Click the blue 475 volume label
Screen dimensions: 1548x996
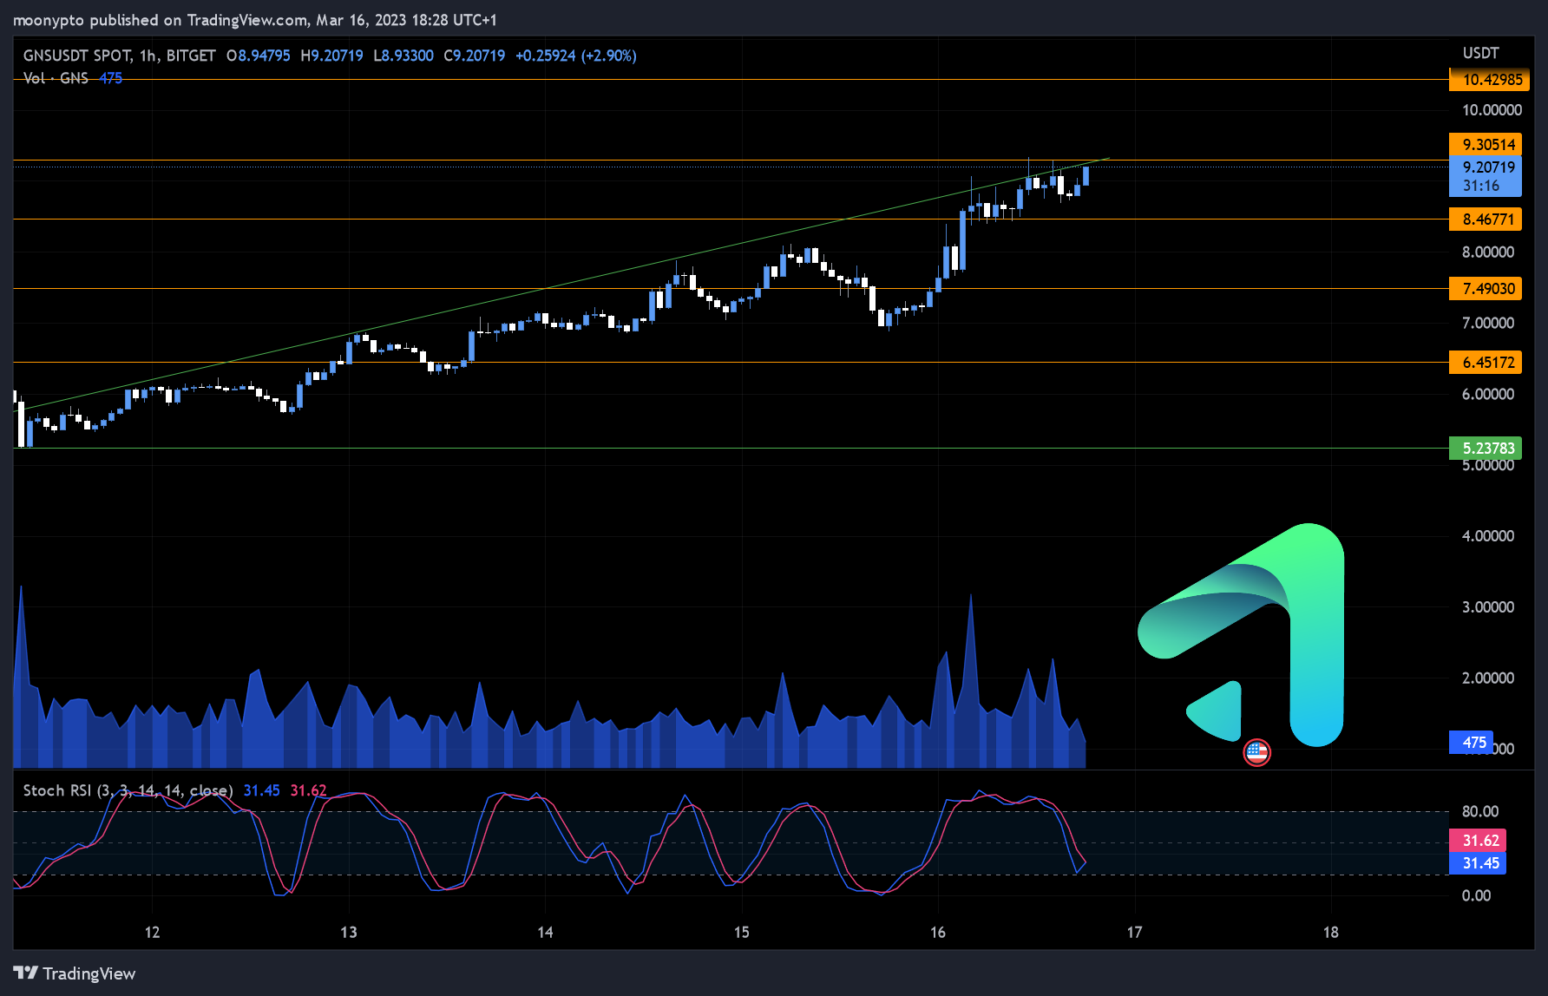[1472, 743]
